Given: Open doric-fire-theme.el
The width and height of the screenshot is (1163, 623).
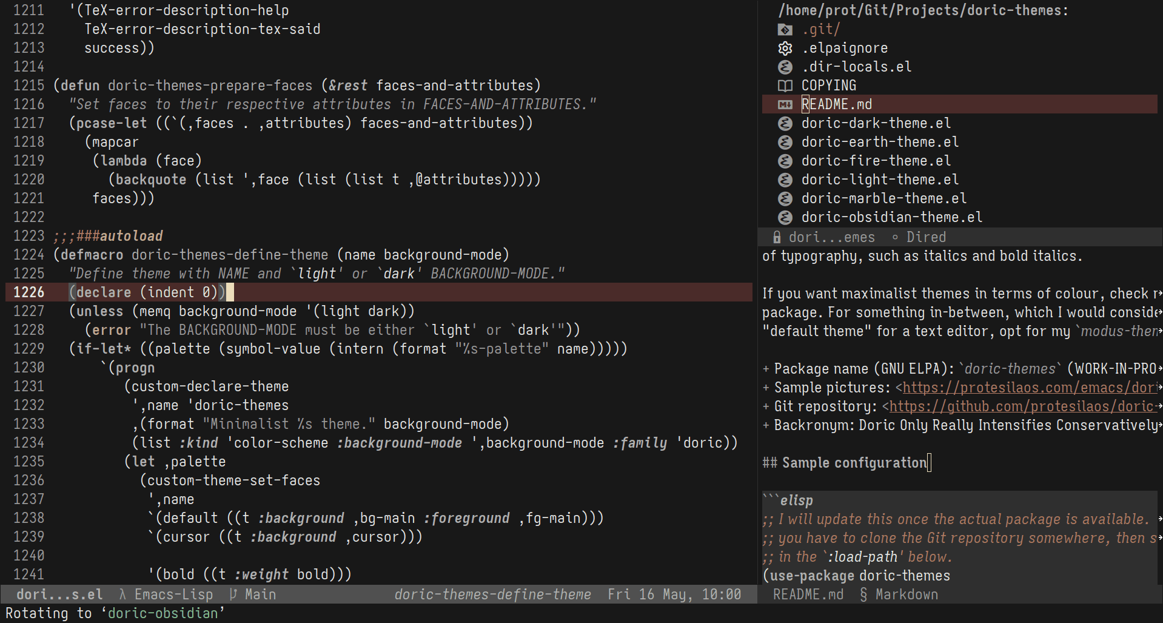Looking at the screenshot, I should pos(876,161).
